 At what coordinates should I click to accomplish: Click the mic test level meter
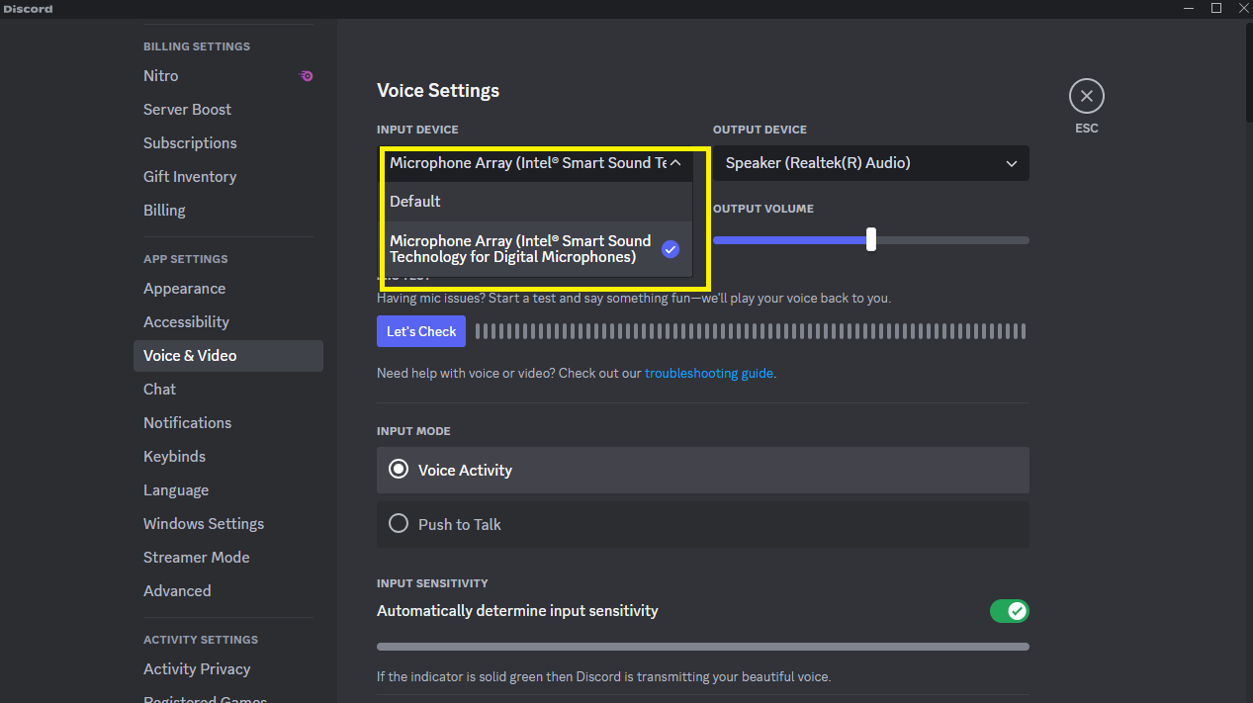click(751, 331)
